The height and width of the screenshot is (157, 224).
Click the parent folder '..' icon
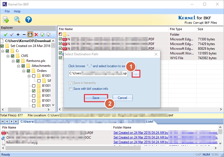[x=65, y=34]
